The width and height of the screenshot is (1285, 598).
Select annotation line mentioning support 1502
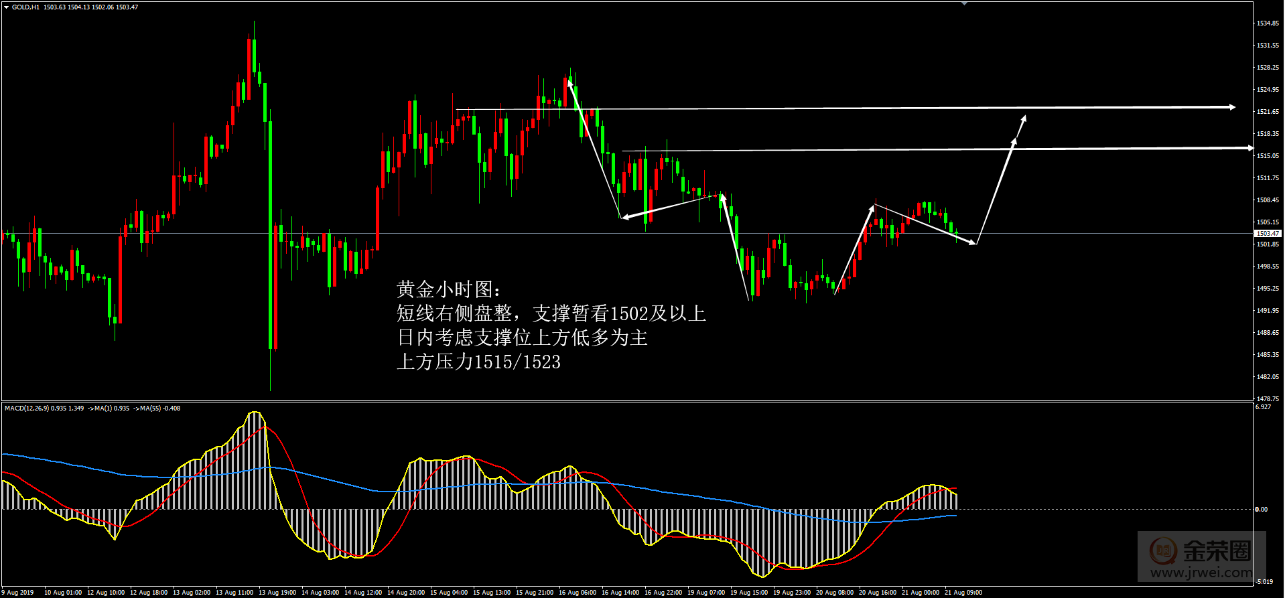click(x=551, y=313)
